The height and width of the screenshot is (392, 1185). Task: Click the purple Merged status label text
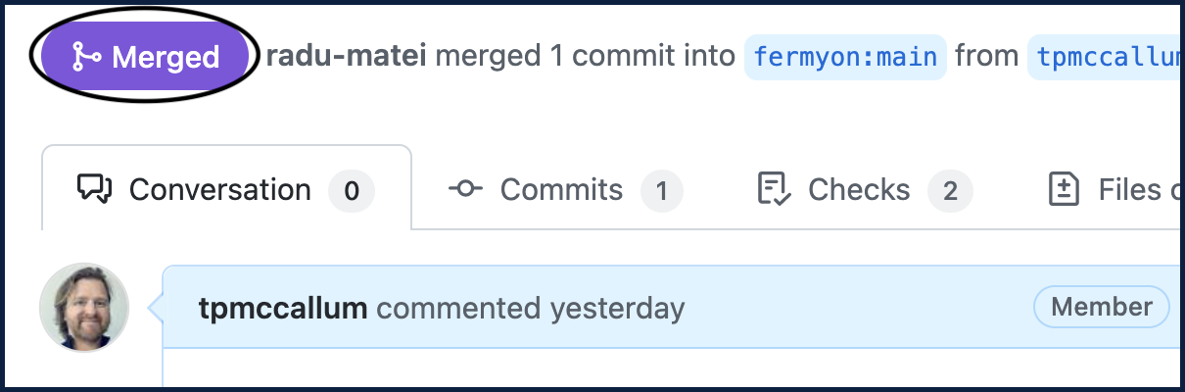click(x=166, y=57)
